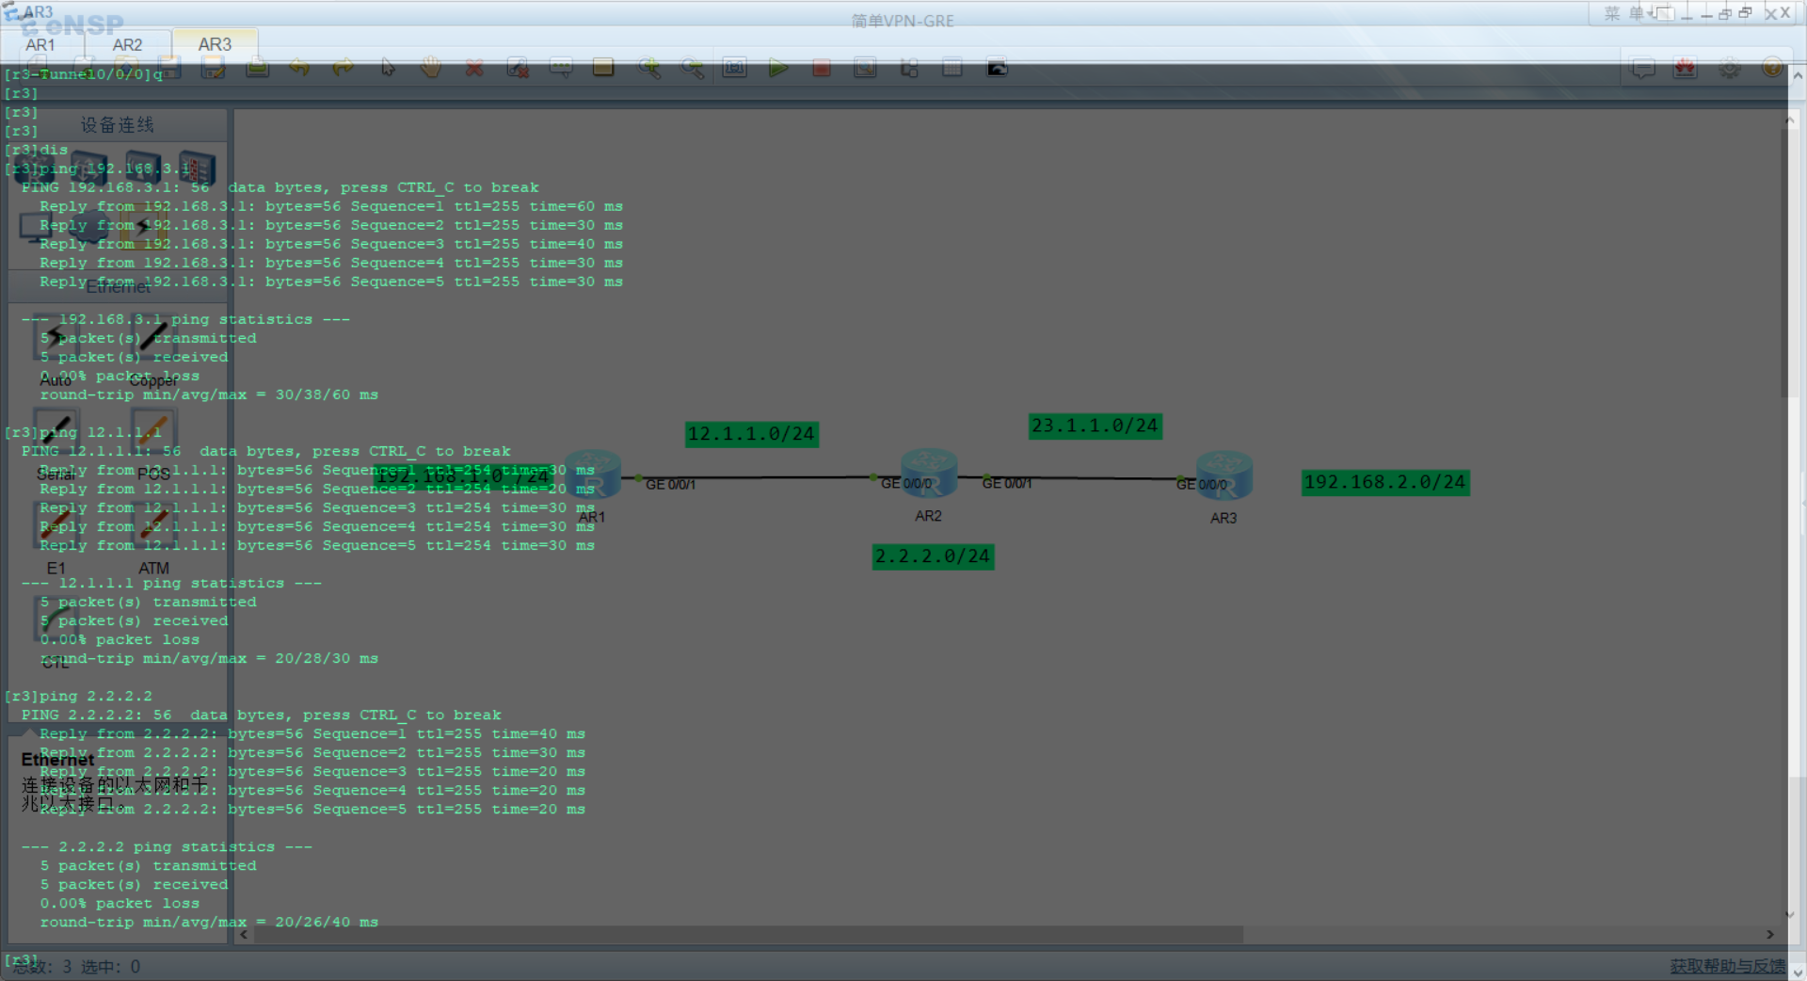Choose the firewall device category icon

(x=198, y=169)
